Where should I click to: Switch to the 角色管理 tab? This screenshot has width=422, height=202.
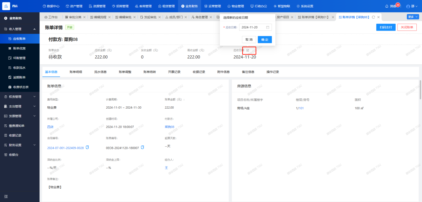coord(199,17)
